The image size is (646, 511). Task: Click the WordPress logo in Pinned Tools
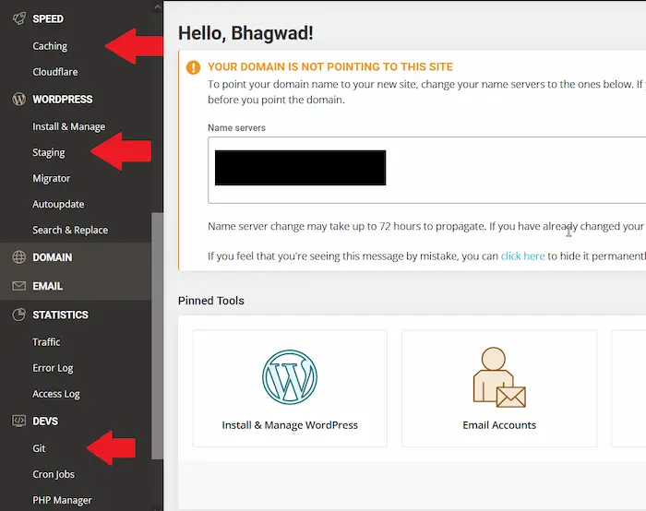coord(290,376)
